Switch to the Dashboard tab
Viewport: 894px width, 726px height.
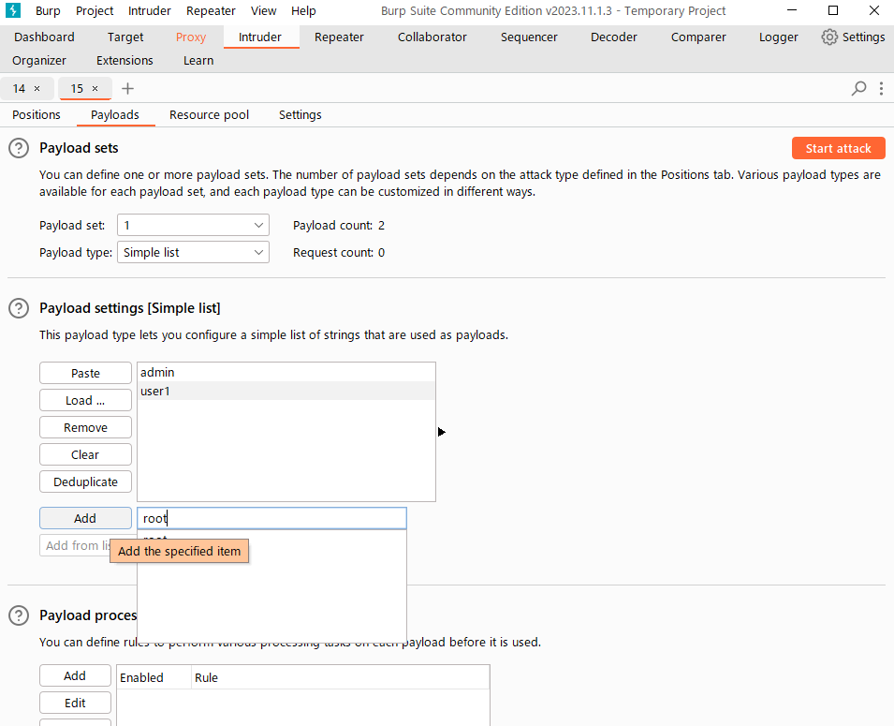45,37
